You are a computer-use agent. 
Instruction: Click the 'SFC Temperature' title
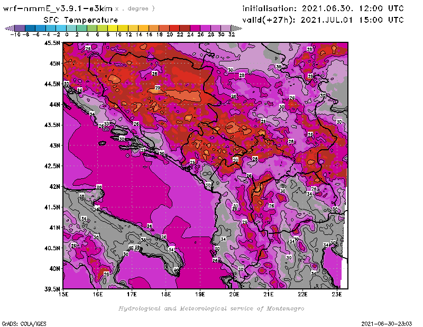[x=81, y=20]
